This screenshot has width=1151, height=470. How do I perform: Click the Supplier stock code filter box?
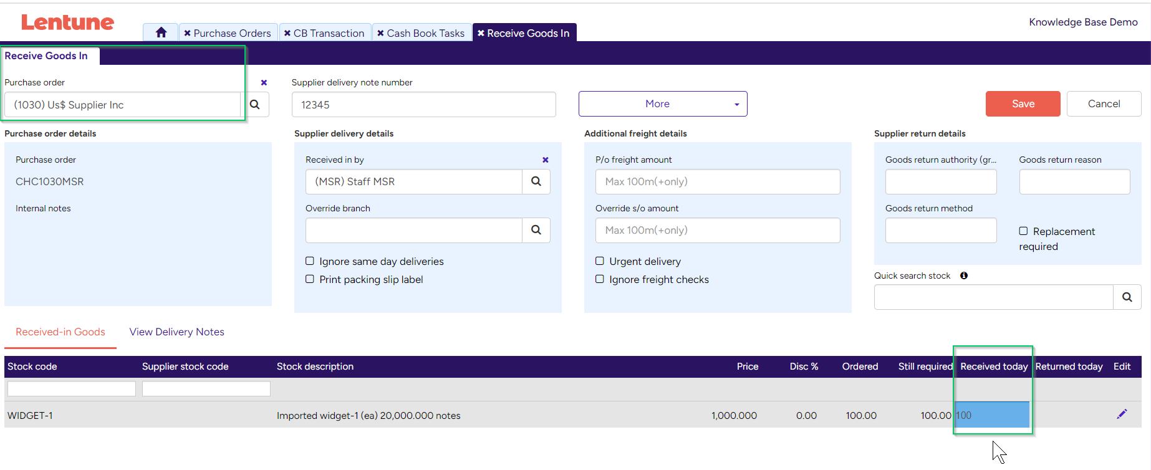point(206,389)
